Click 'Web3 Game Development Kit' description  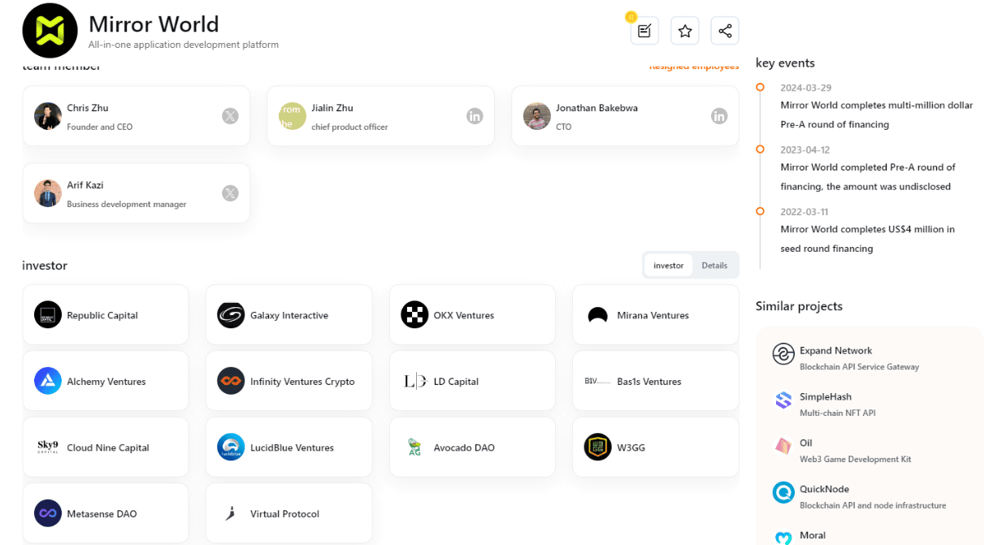(x=855, y=459)
